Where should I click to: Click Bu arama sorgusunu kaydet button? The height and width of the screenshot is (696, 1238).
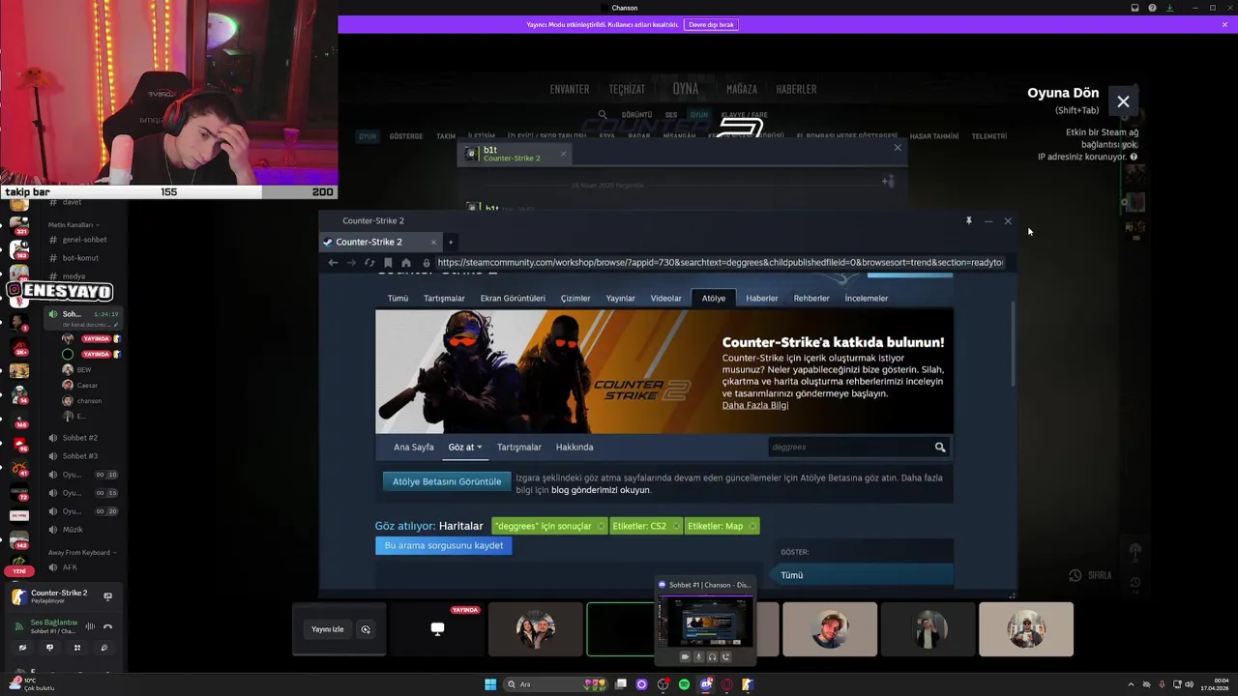pyautogui.click(x=444, y=545)
